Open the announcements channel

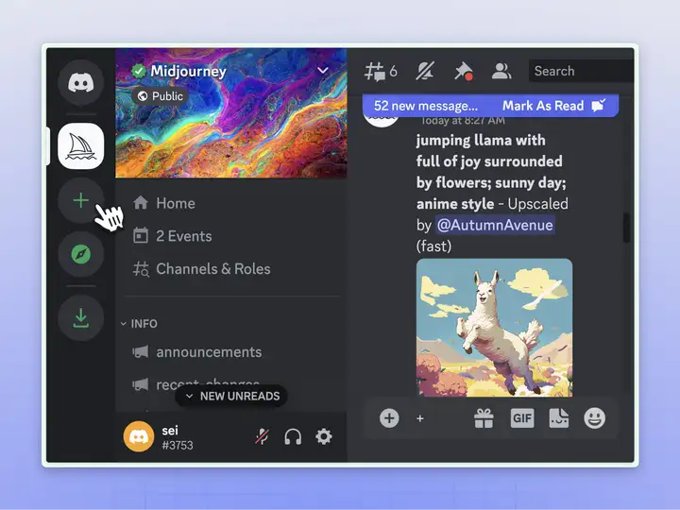[196, 351]
